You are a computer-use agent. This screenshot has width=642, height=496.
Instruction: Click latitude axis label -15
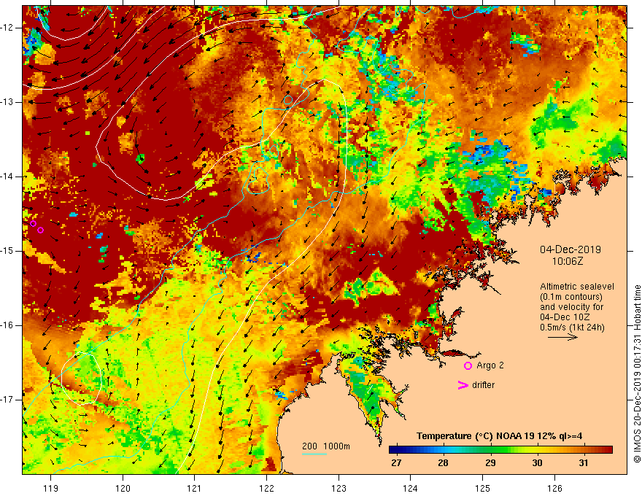(7, 251)
